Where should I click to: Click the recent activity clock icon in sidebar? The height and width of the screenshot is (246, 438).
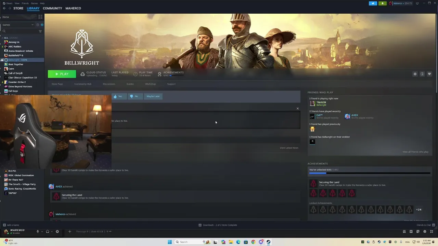pos(38,25)
